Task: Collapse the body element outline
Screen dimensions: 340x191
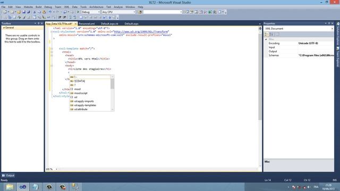Action: coord(52,66)
